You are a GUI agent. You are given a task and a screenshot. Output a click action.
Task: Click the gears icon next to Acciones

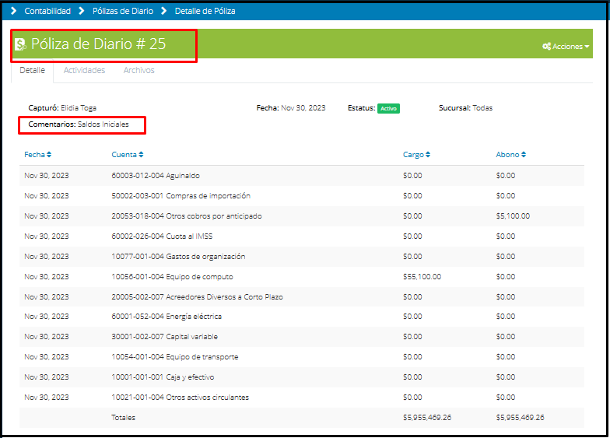tap(546, 47)
